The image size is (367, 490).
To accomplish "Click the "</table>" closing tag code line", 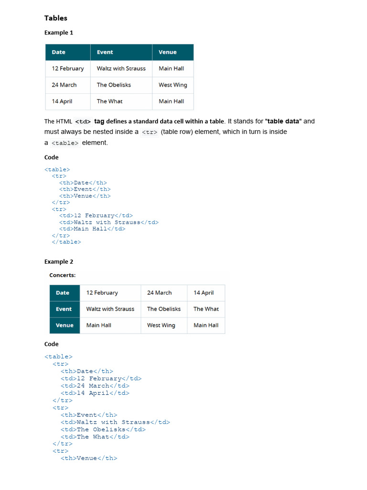I will tap(66, 242).
